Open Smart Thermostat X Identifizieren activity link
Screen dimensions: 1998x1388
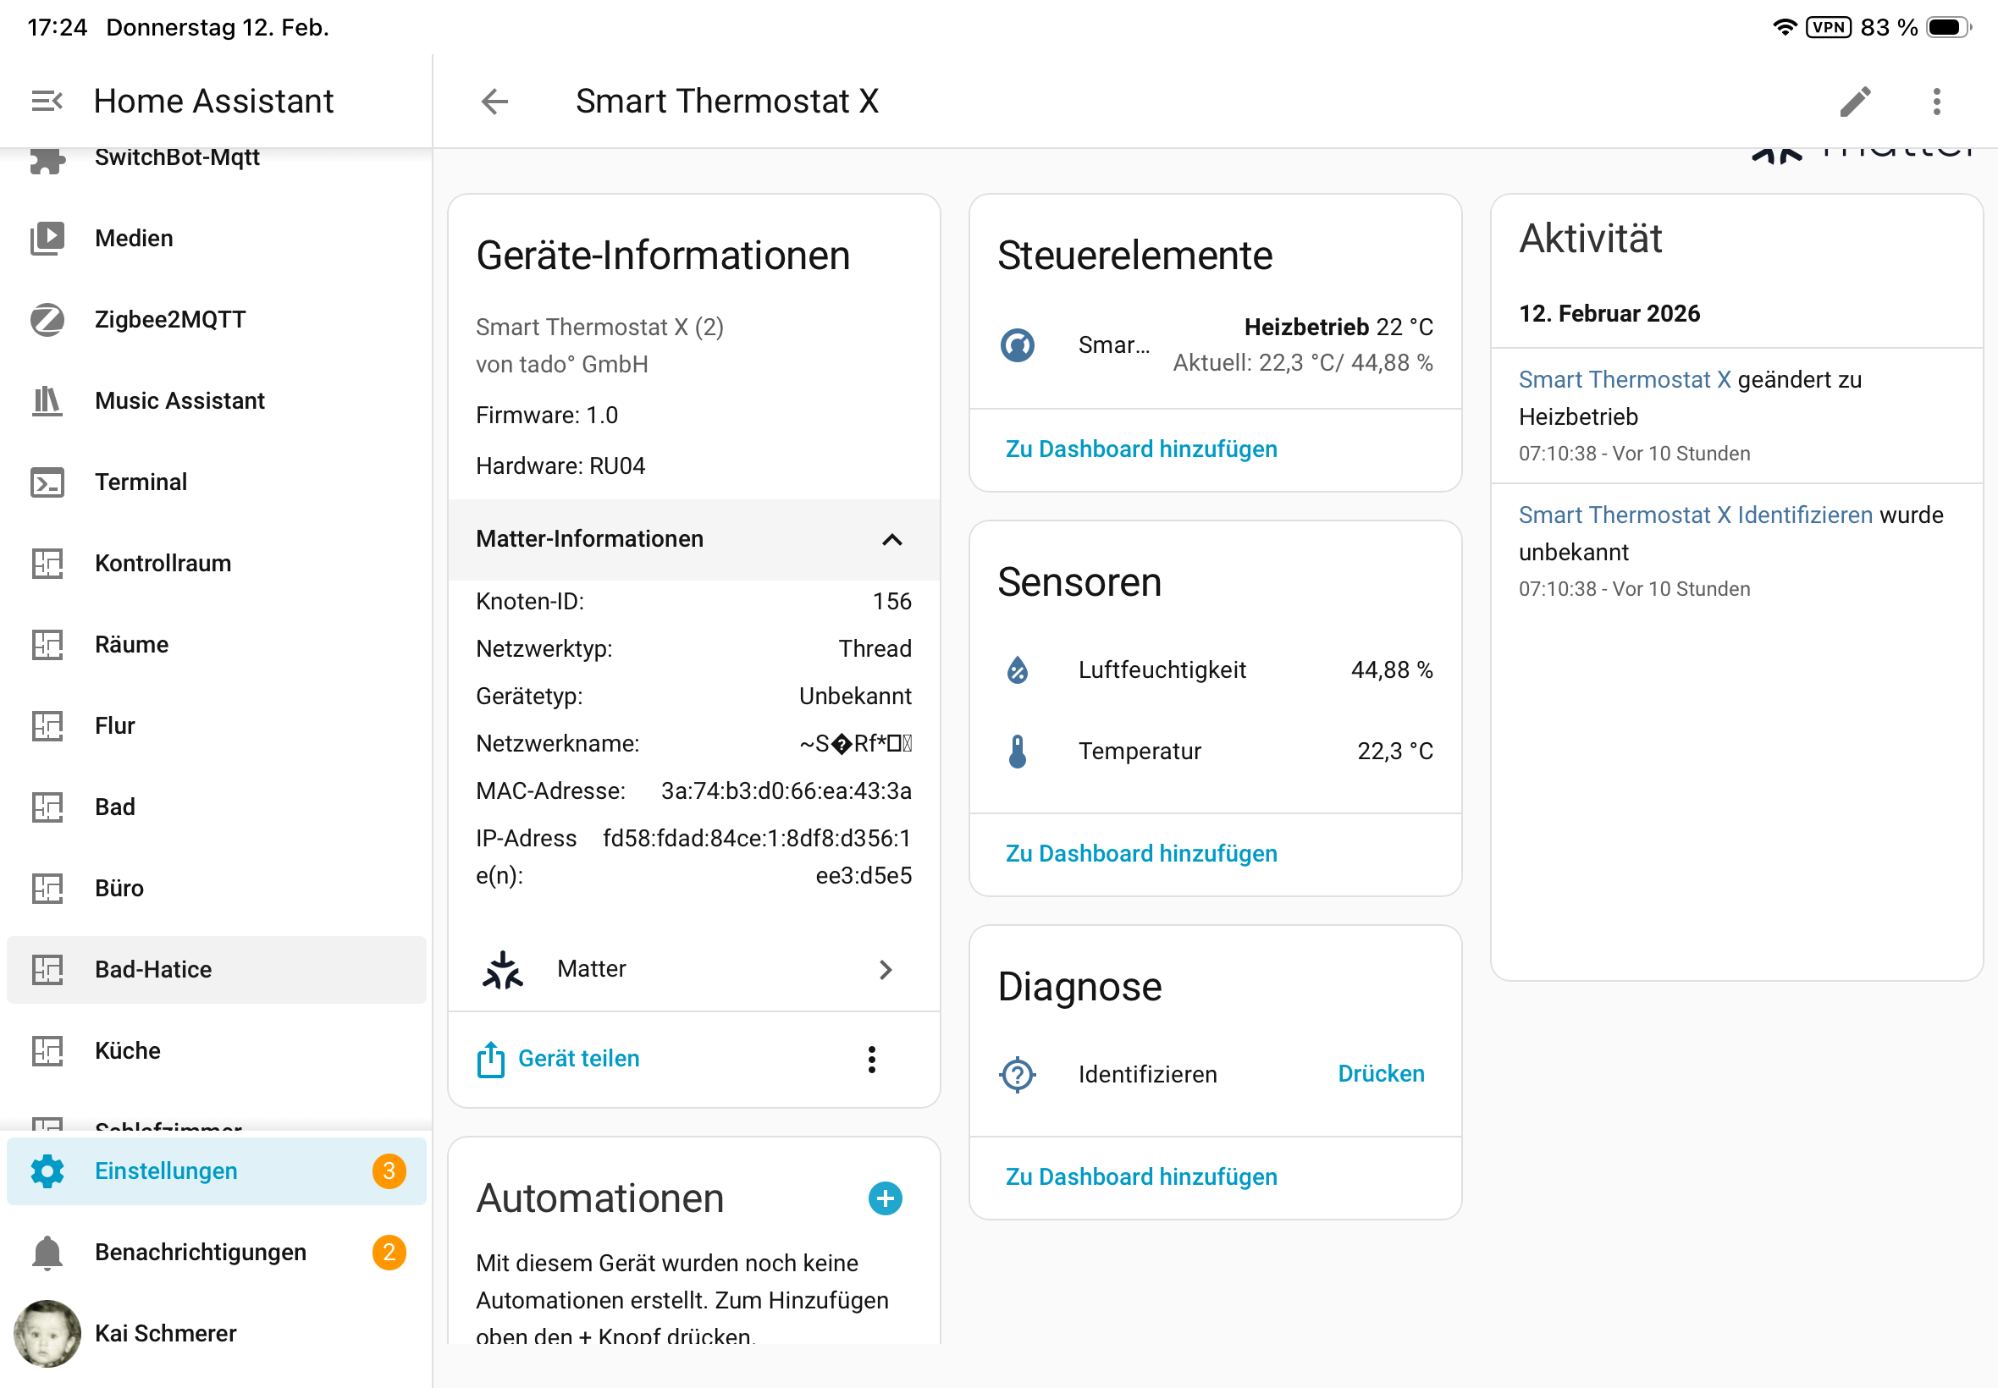[1694, 515]
